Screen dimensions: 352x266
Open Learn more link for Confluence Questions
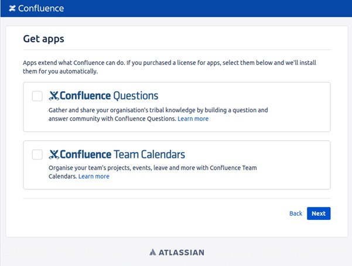tap(193, 119)
